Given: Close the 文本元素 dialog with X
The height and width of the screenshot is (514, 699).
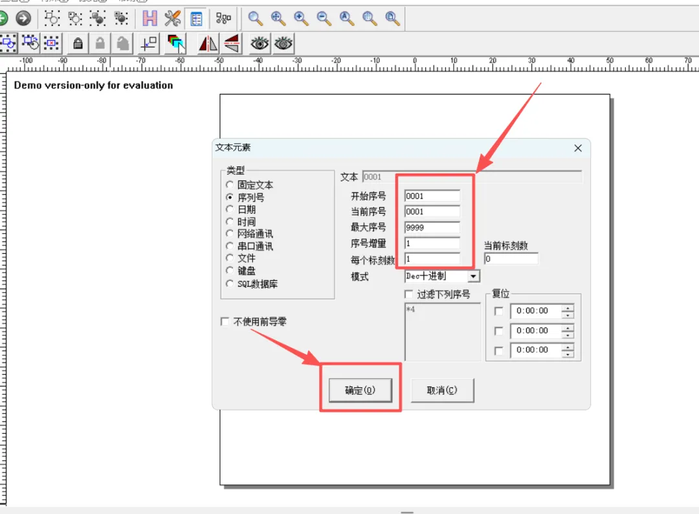Looking at the screenshot, I should pos(578,148).
